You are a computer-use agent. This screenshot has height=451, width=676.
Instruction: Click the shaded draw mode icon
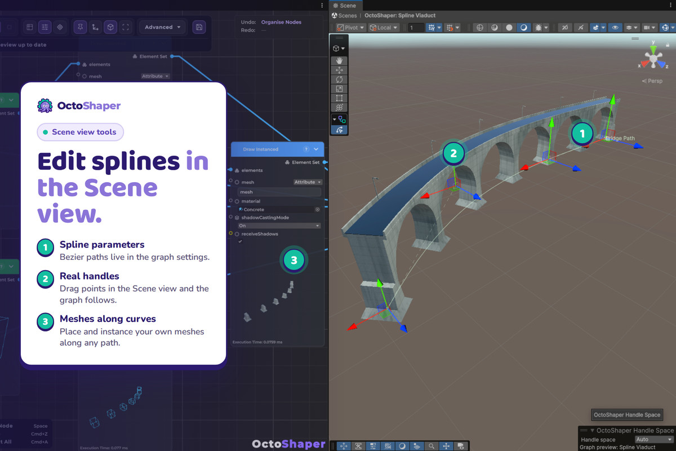524,27
